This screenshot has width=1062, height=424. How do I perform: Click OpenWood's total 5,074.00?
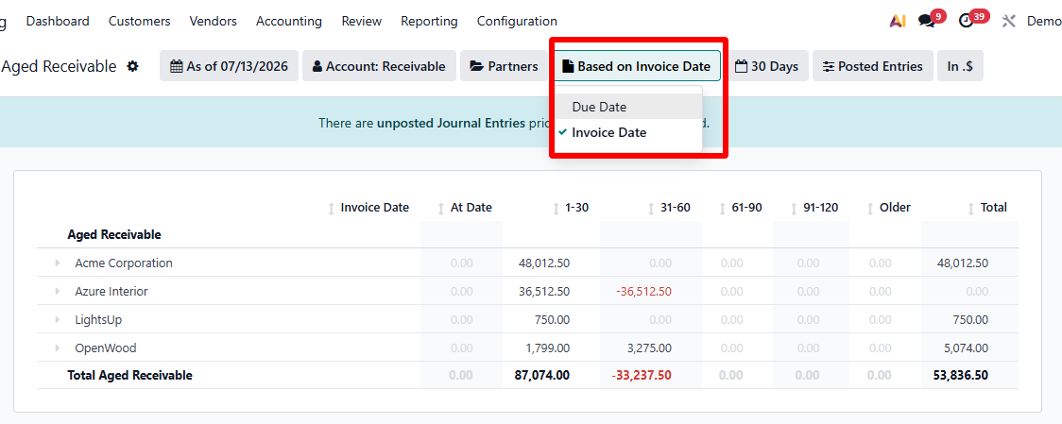pyautogui.click(x=966, y=348)
